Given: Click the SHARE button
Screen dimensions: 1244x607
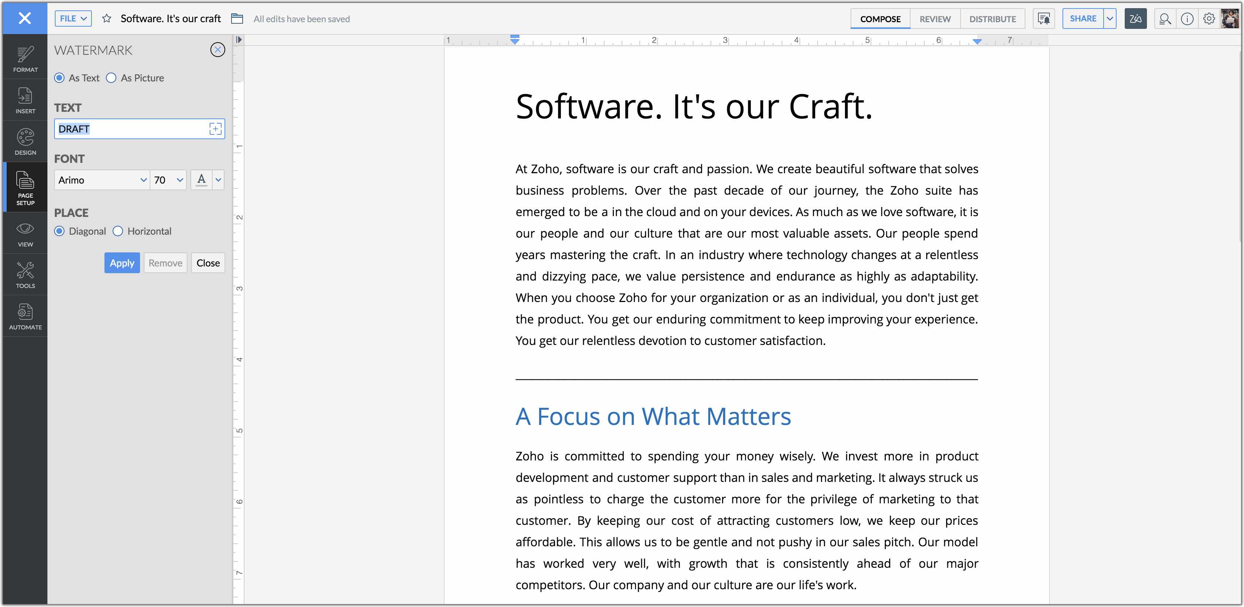Looking at the screenshot, I should point(1083,19).
